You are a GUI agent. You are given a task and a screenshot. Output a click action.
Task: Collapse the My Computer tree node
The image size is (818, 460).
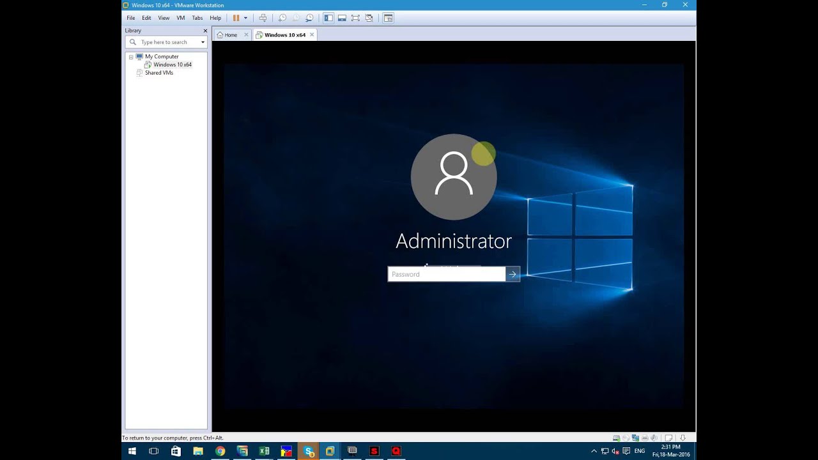[x=131, y=57]
